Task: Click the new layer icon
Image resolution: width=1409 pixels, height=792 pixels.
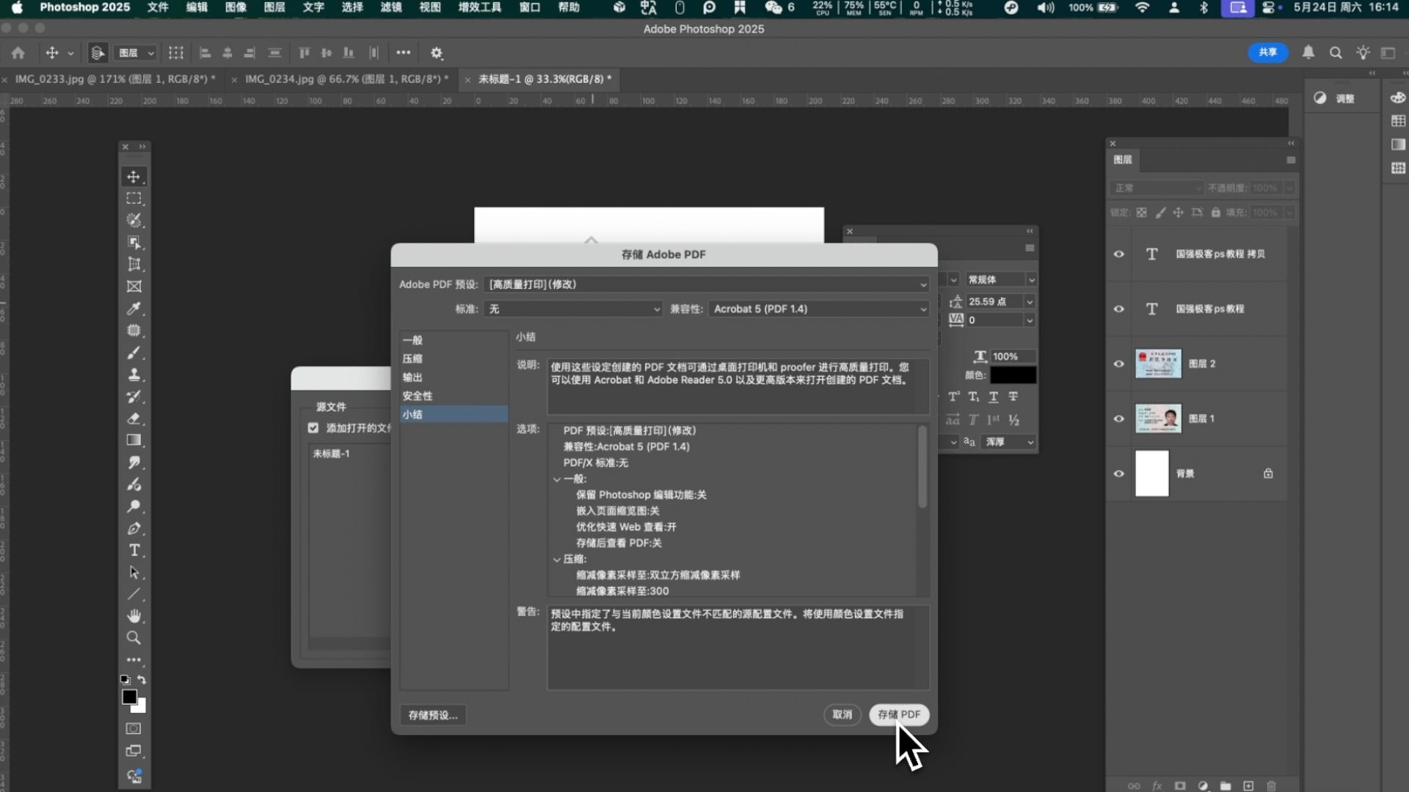Action: 1248,785
